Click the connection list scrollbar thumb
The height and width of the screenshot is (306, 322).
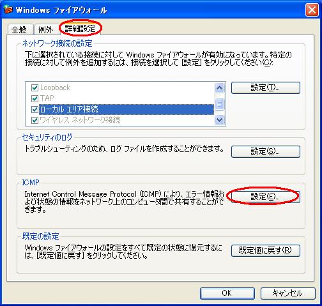[219, 104]
